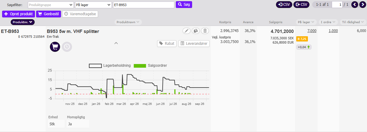
Task: Click the 7,000 stock quantity link
Action: [312, 31]
